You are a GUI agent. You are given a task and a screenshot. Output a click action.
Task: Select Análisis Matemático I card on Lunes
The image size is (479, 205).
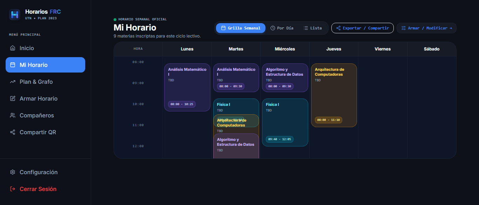187,87
